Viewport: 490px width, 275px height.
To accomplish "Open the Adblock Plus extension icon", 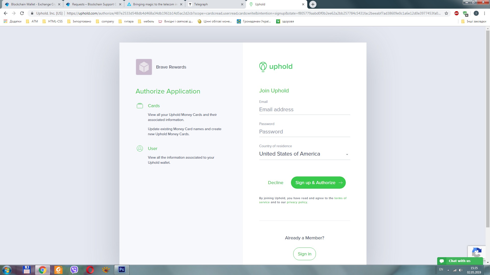I will click(457, 13).
